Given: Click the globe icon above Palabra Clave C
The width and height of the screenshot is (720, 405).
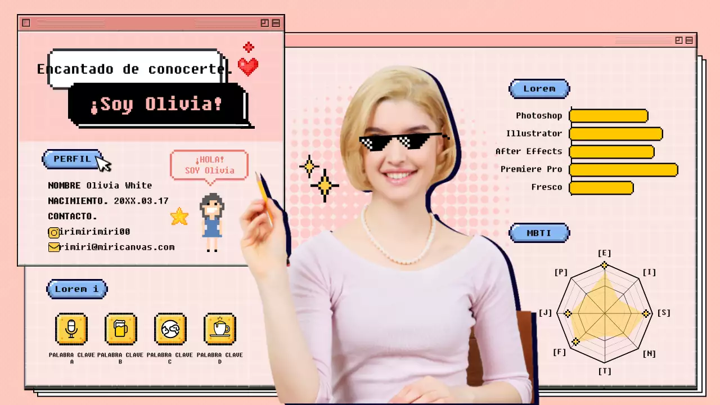Looking at the screenshot, I should click(x=170, y=328).
